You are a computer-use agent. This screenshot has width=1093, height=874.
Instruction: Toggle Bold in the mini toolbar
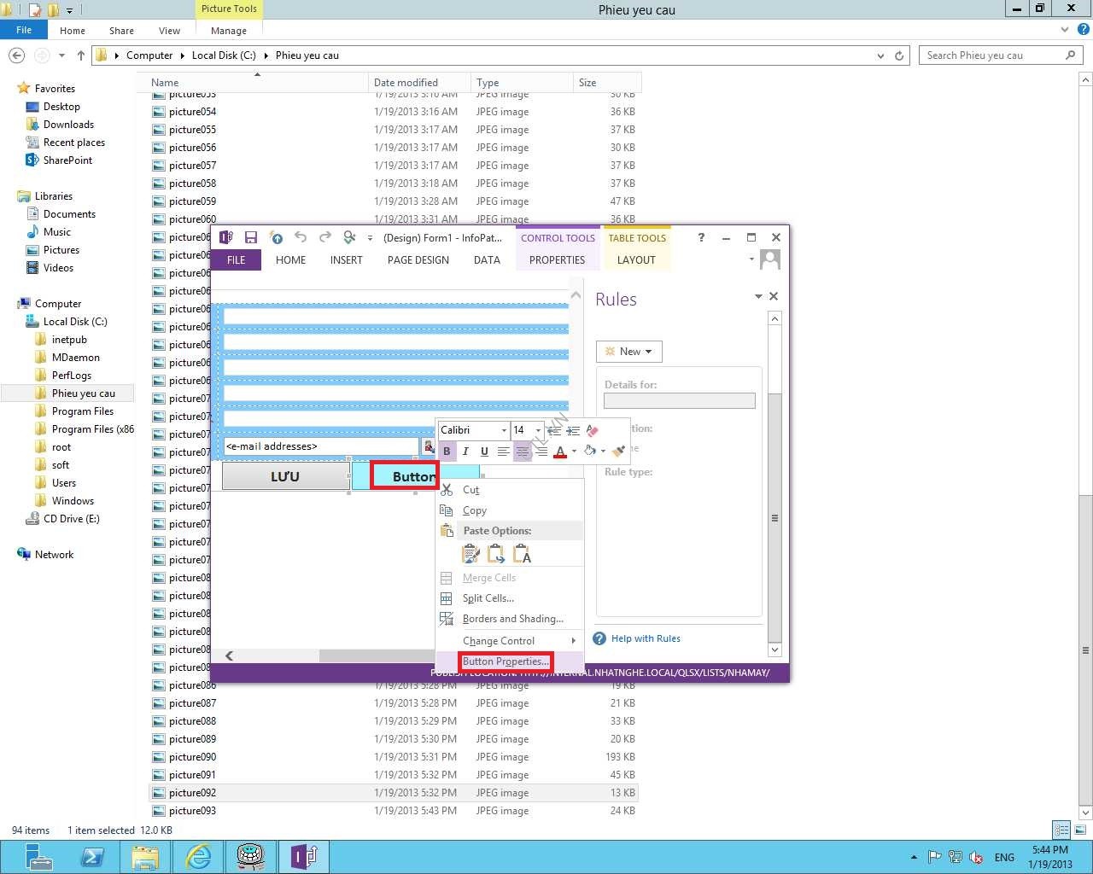coord(447,452)
